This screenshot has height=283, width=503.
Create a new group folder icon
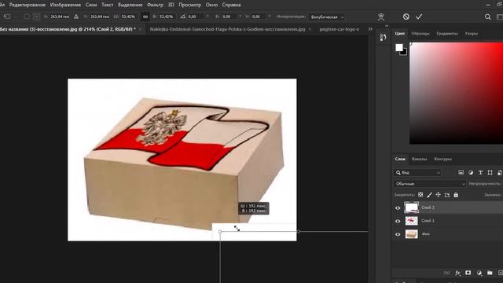(490, 273)
